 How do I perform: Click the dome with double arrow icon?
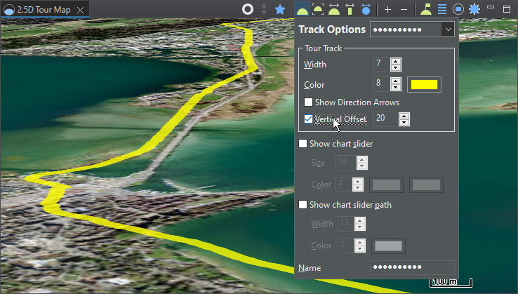[x=334, y=9]
